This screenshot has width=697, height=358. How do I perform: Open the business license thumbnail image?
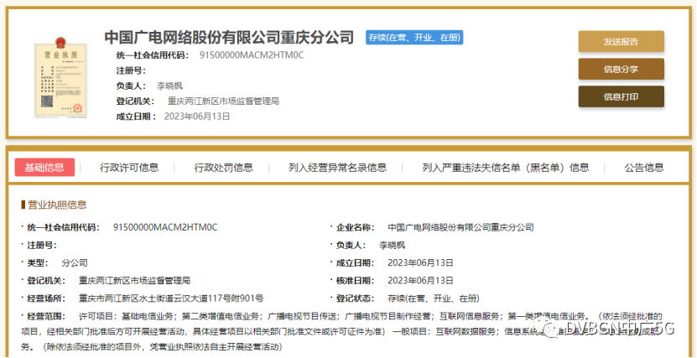pyautogui.click(x=60, y=79)
